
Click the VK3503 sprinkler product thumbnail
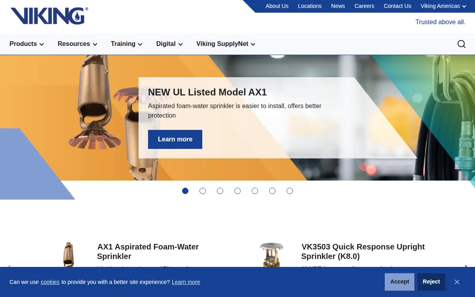[271, 255]
